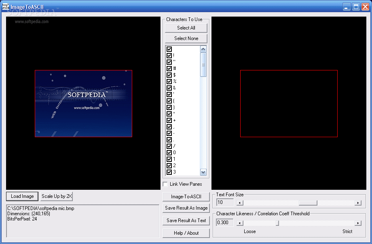Click the Text Font Size field
This screenshot has height=244, width=372.
[x=225, y=202]
